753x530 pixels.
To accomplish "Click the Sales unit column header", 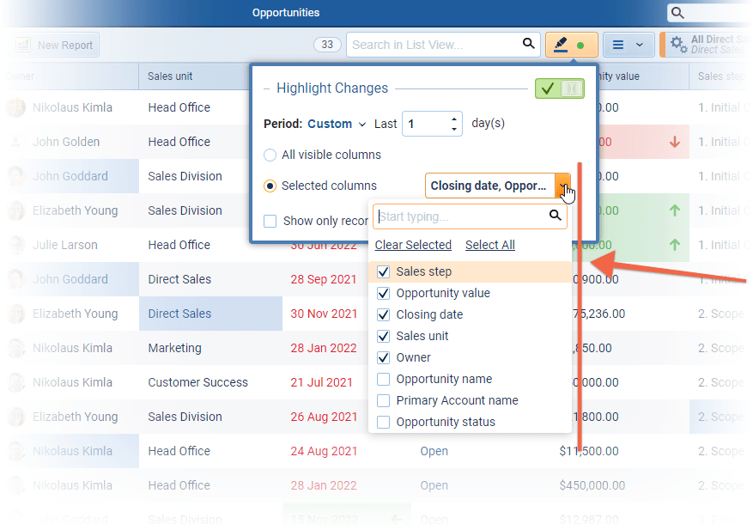I will point(170,76).
